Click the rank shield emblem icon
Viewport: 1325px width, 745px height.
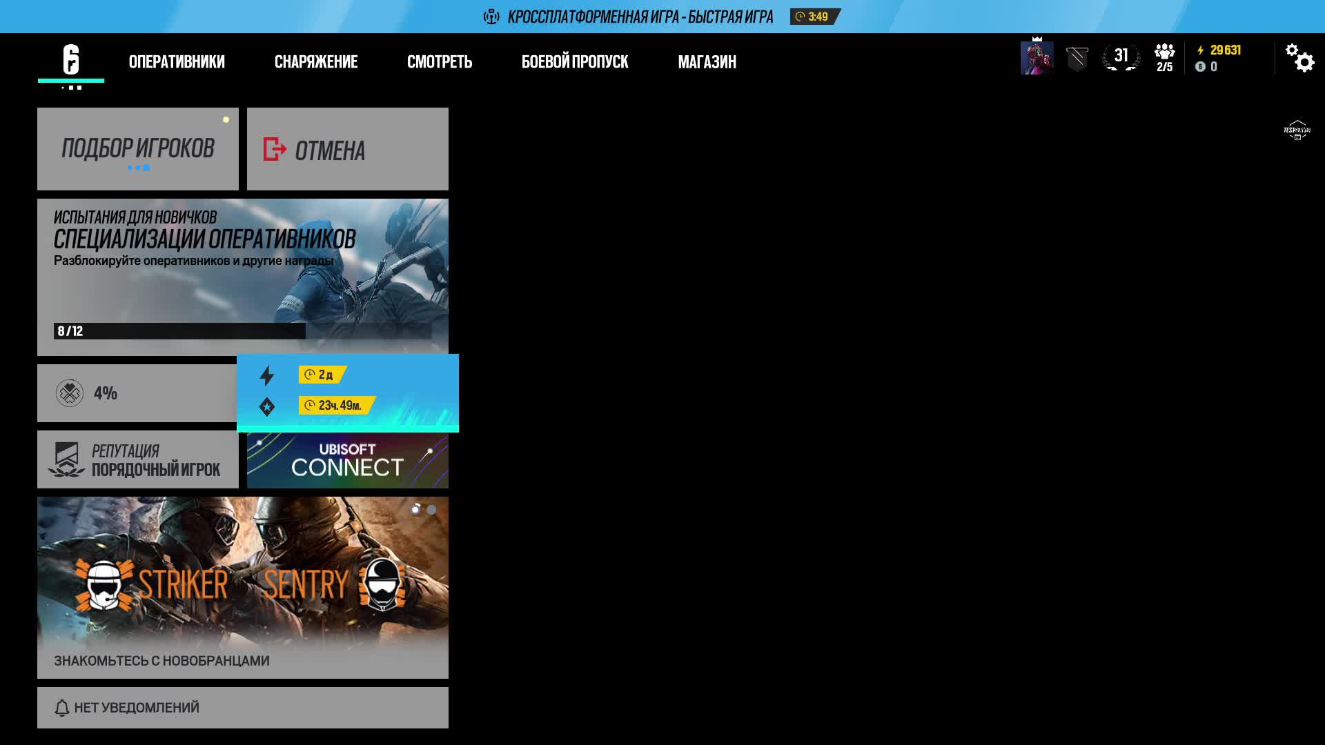coord(1077,59)
